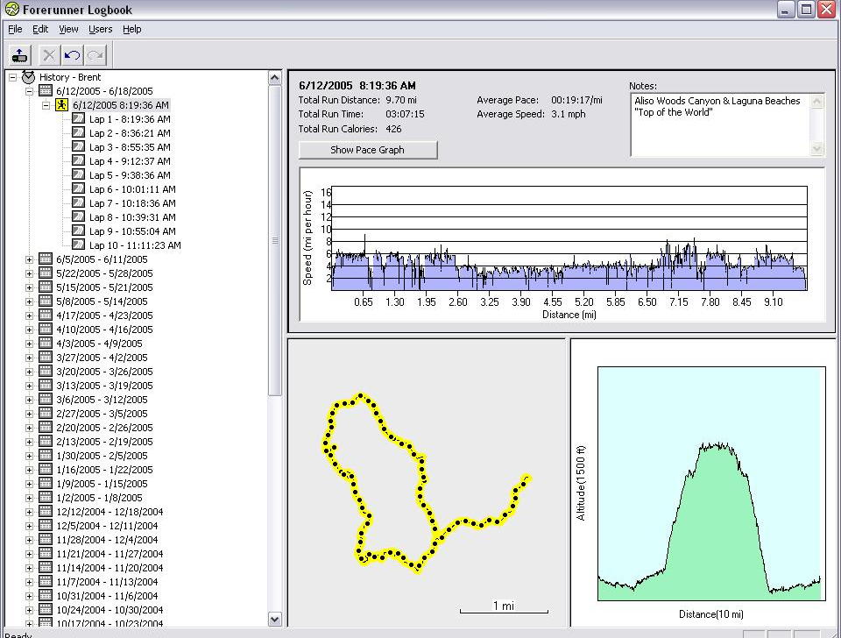Expand the 1/30/2005 - 2/5/2005 week
This screenshot has width=841, height=638.
coord(30,456)
